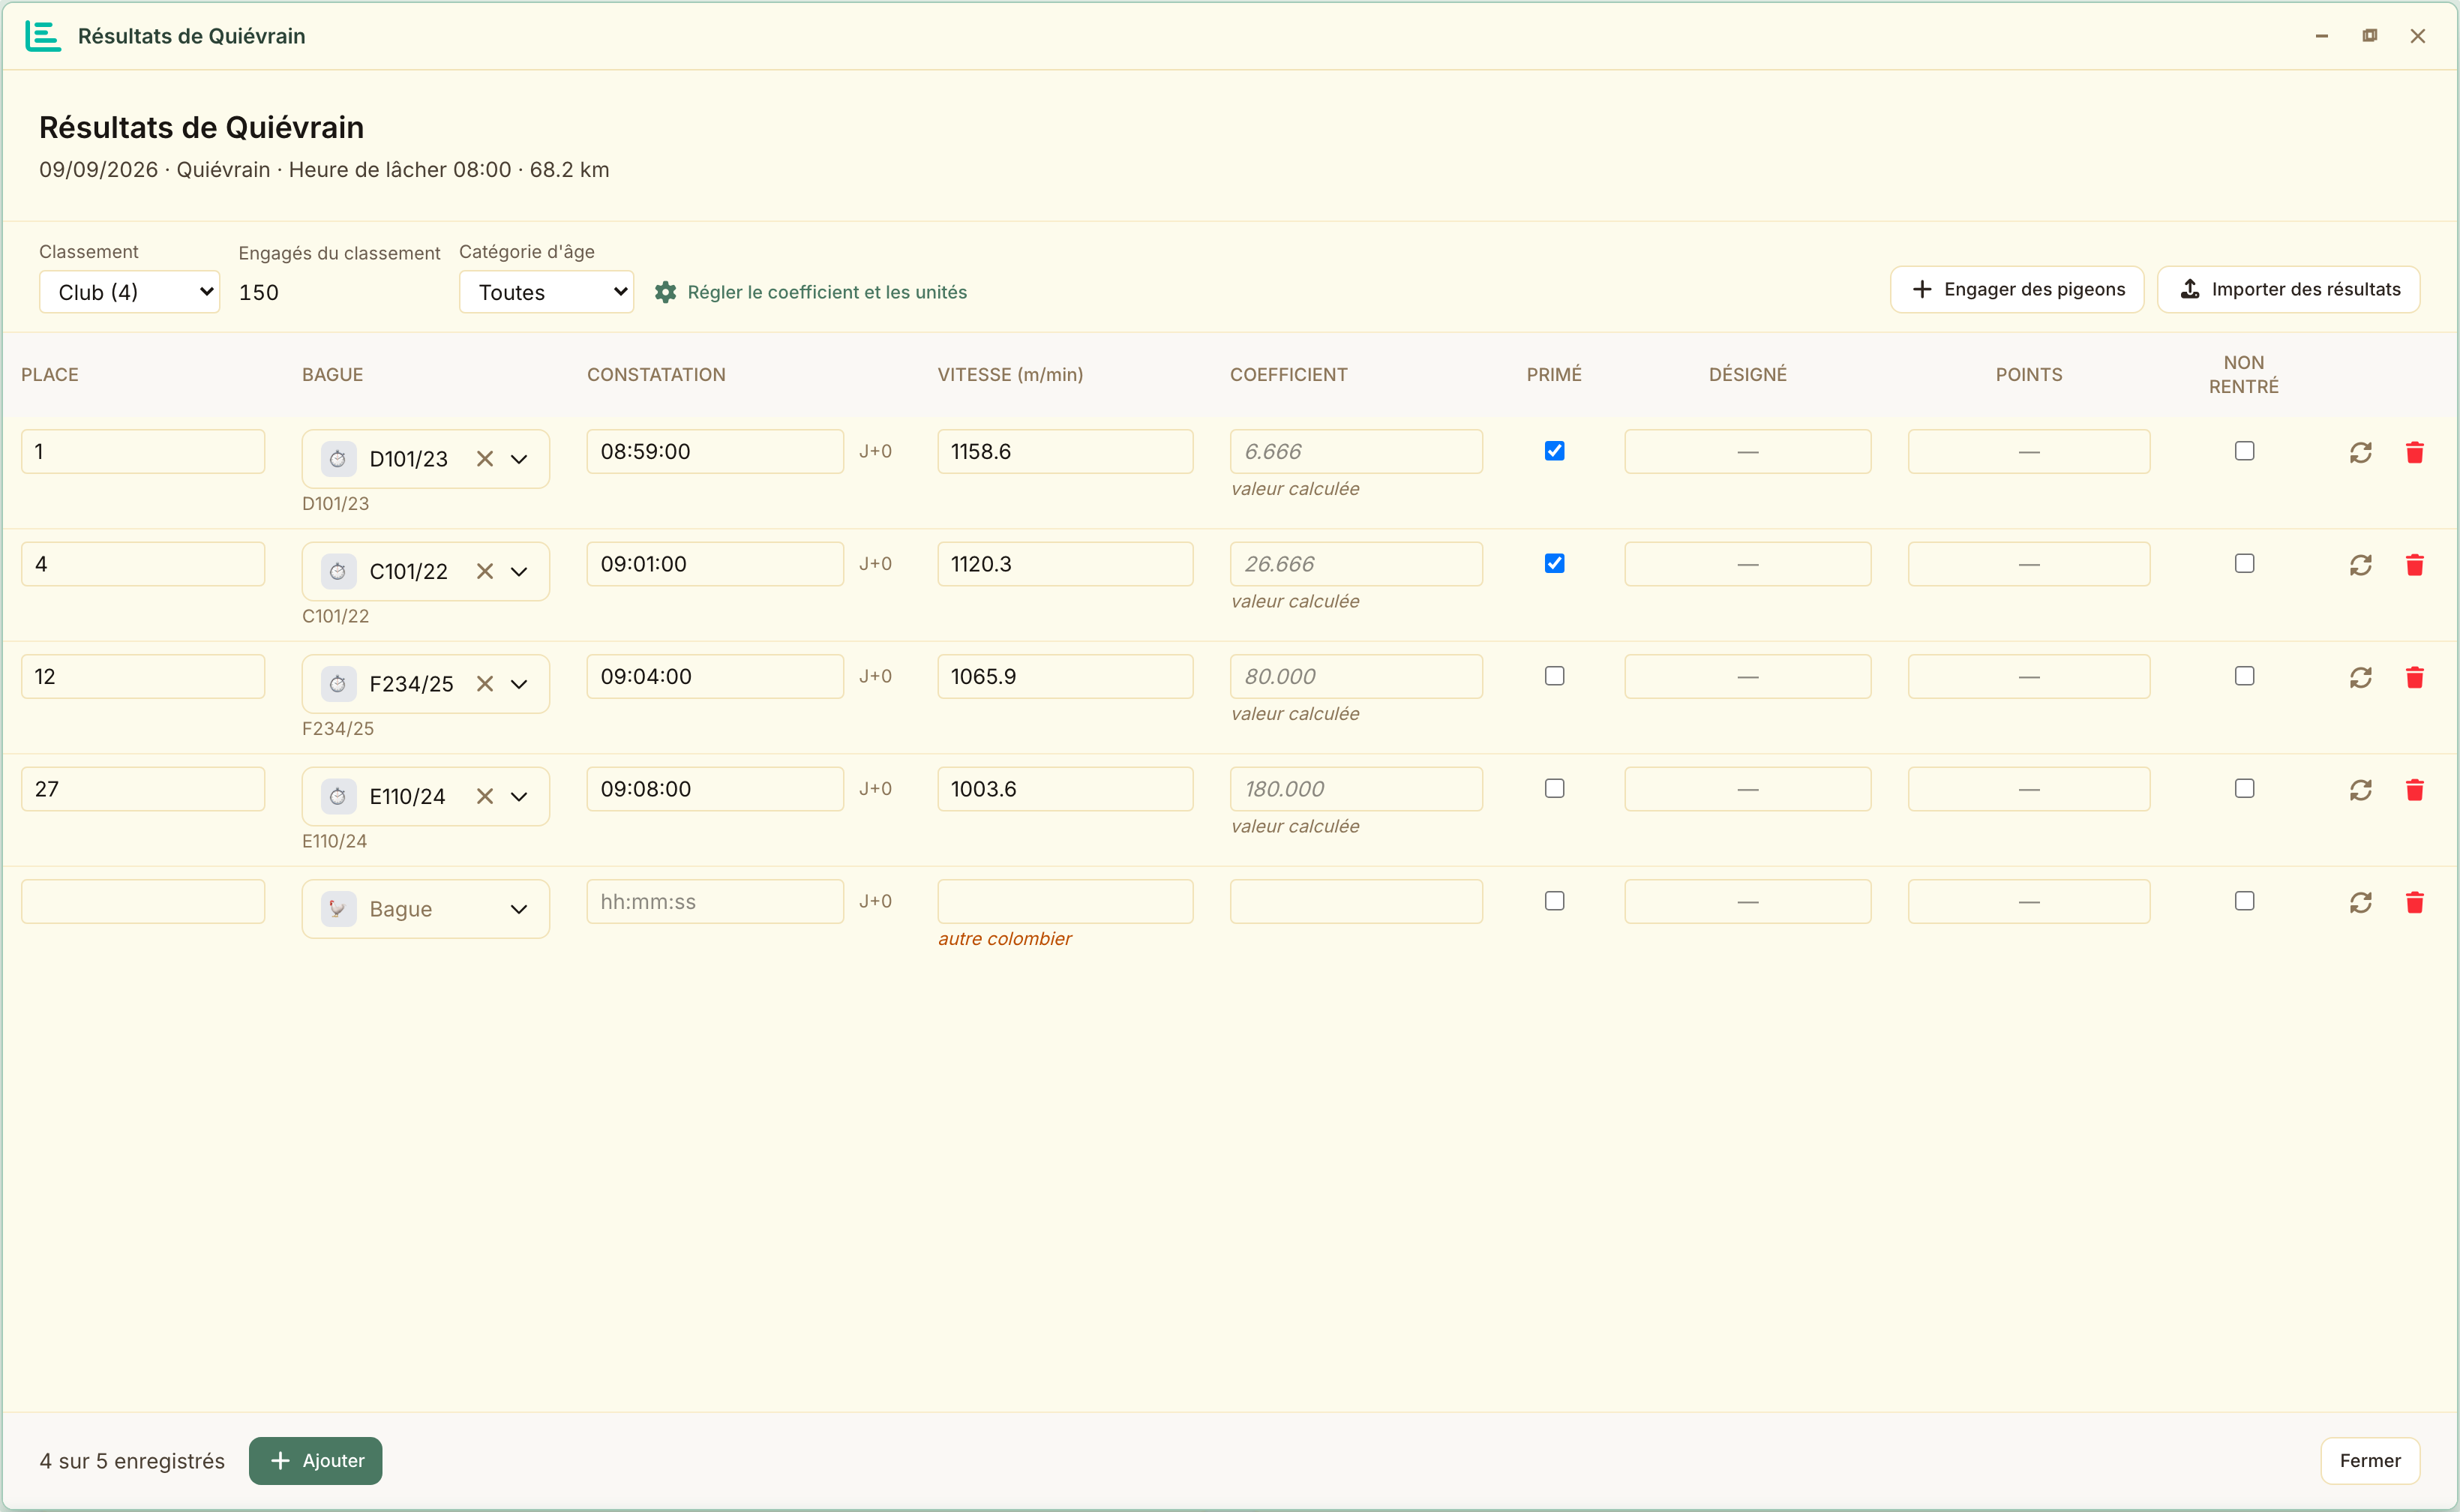Uncheck Primé for place 4
The width and height of the screenshot is (2460, 1512).
[1554, 564]
